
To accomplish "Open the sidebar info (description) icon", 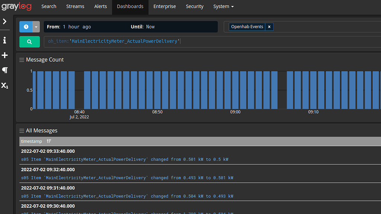I will click(x=4, y=40).
